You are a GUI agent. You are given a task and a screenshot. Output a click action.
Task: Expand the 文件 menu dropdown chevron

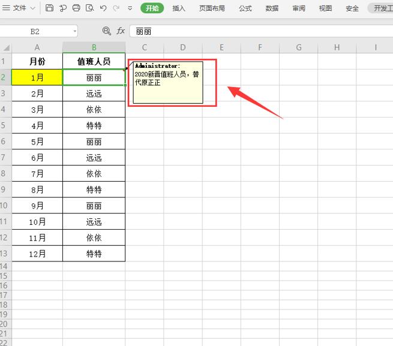coord(32,8)
